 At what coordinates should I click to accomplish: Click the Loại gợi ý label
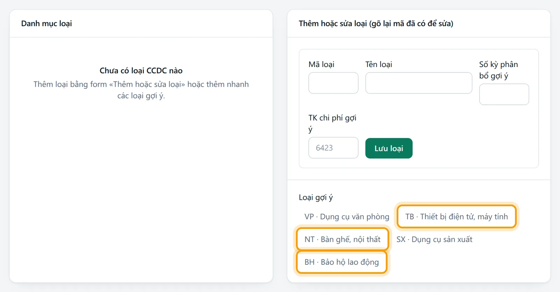[x=316, y=197]
